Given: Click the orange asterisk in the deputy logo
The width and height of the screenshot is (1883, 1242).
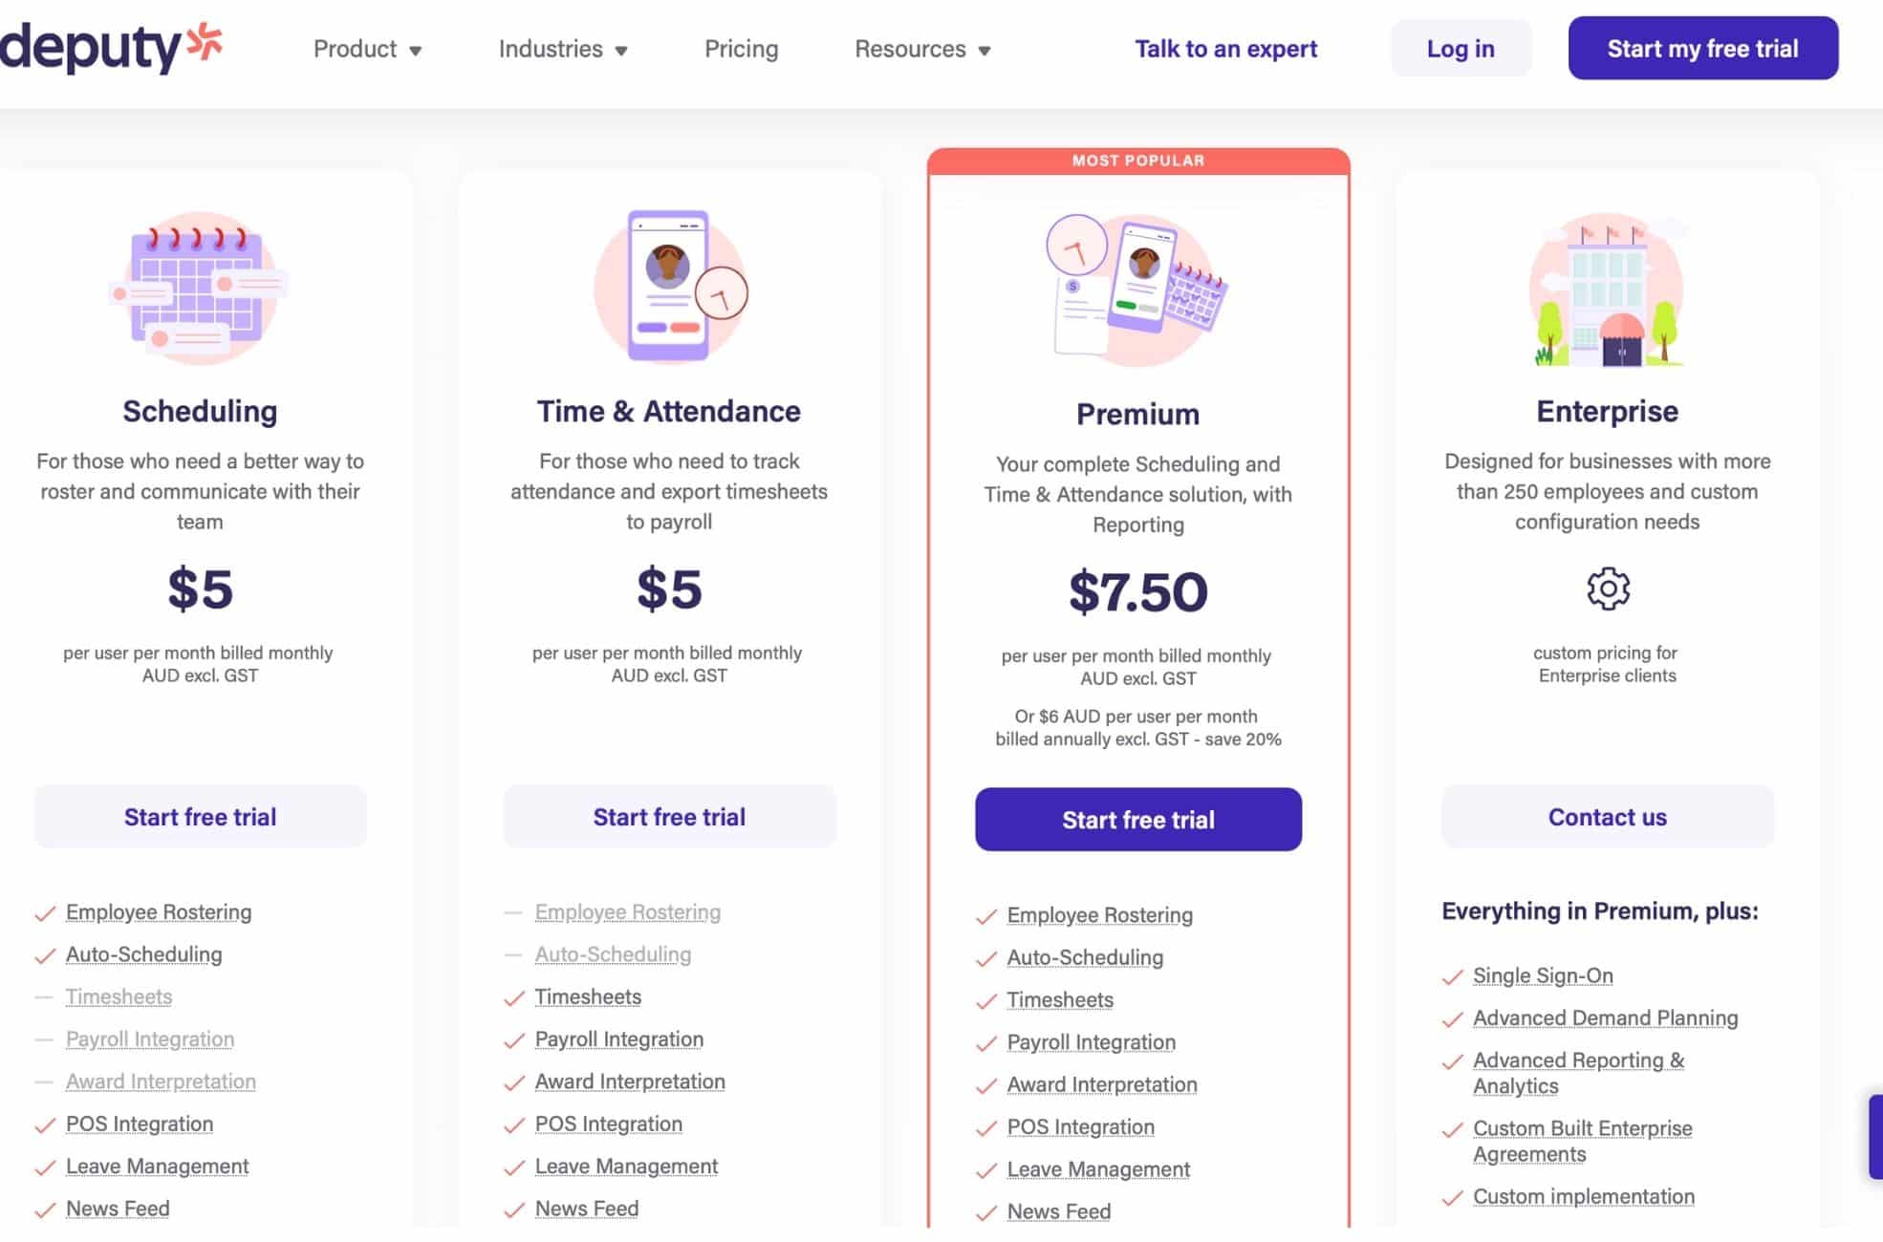Looking at the screenshot, I should point(205,40).
